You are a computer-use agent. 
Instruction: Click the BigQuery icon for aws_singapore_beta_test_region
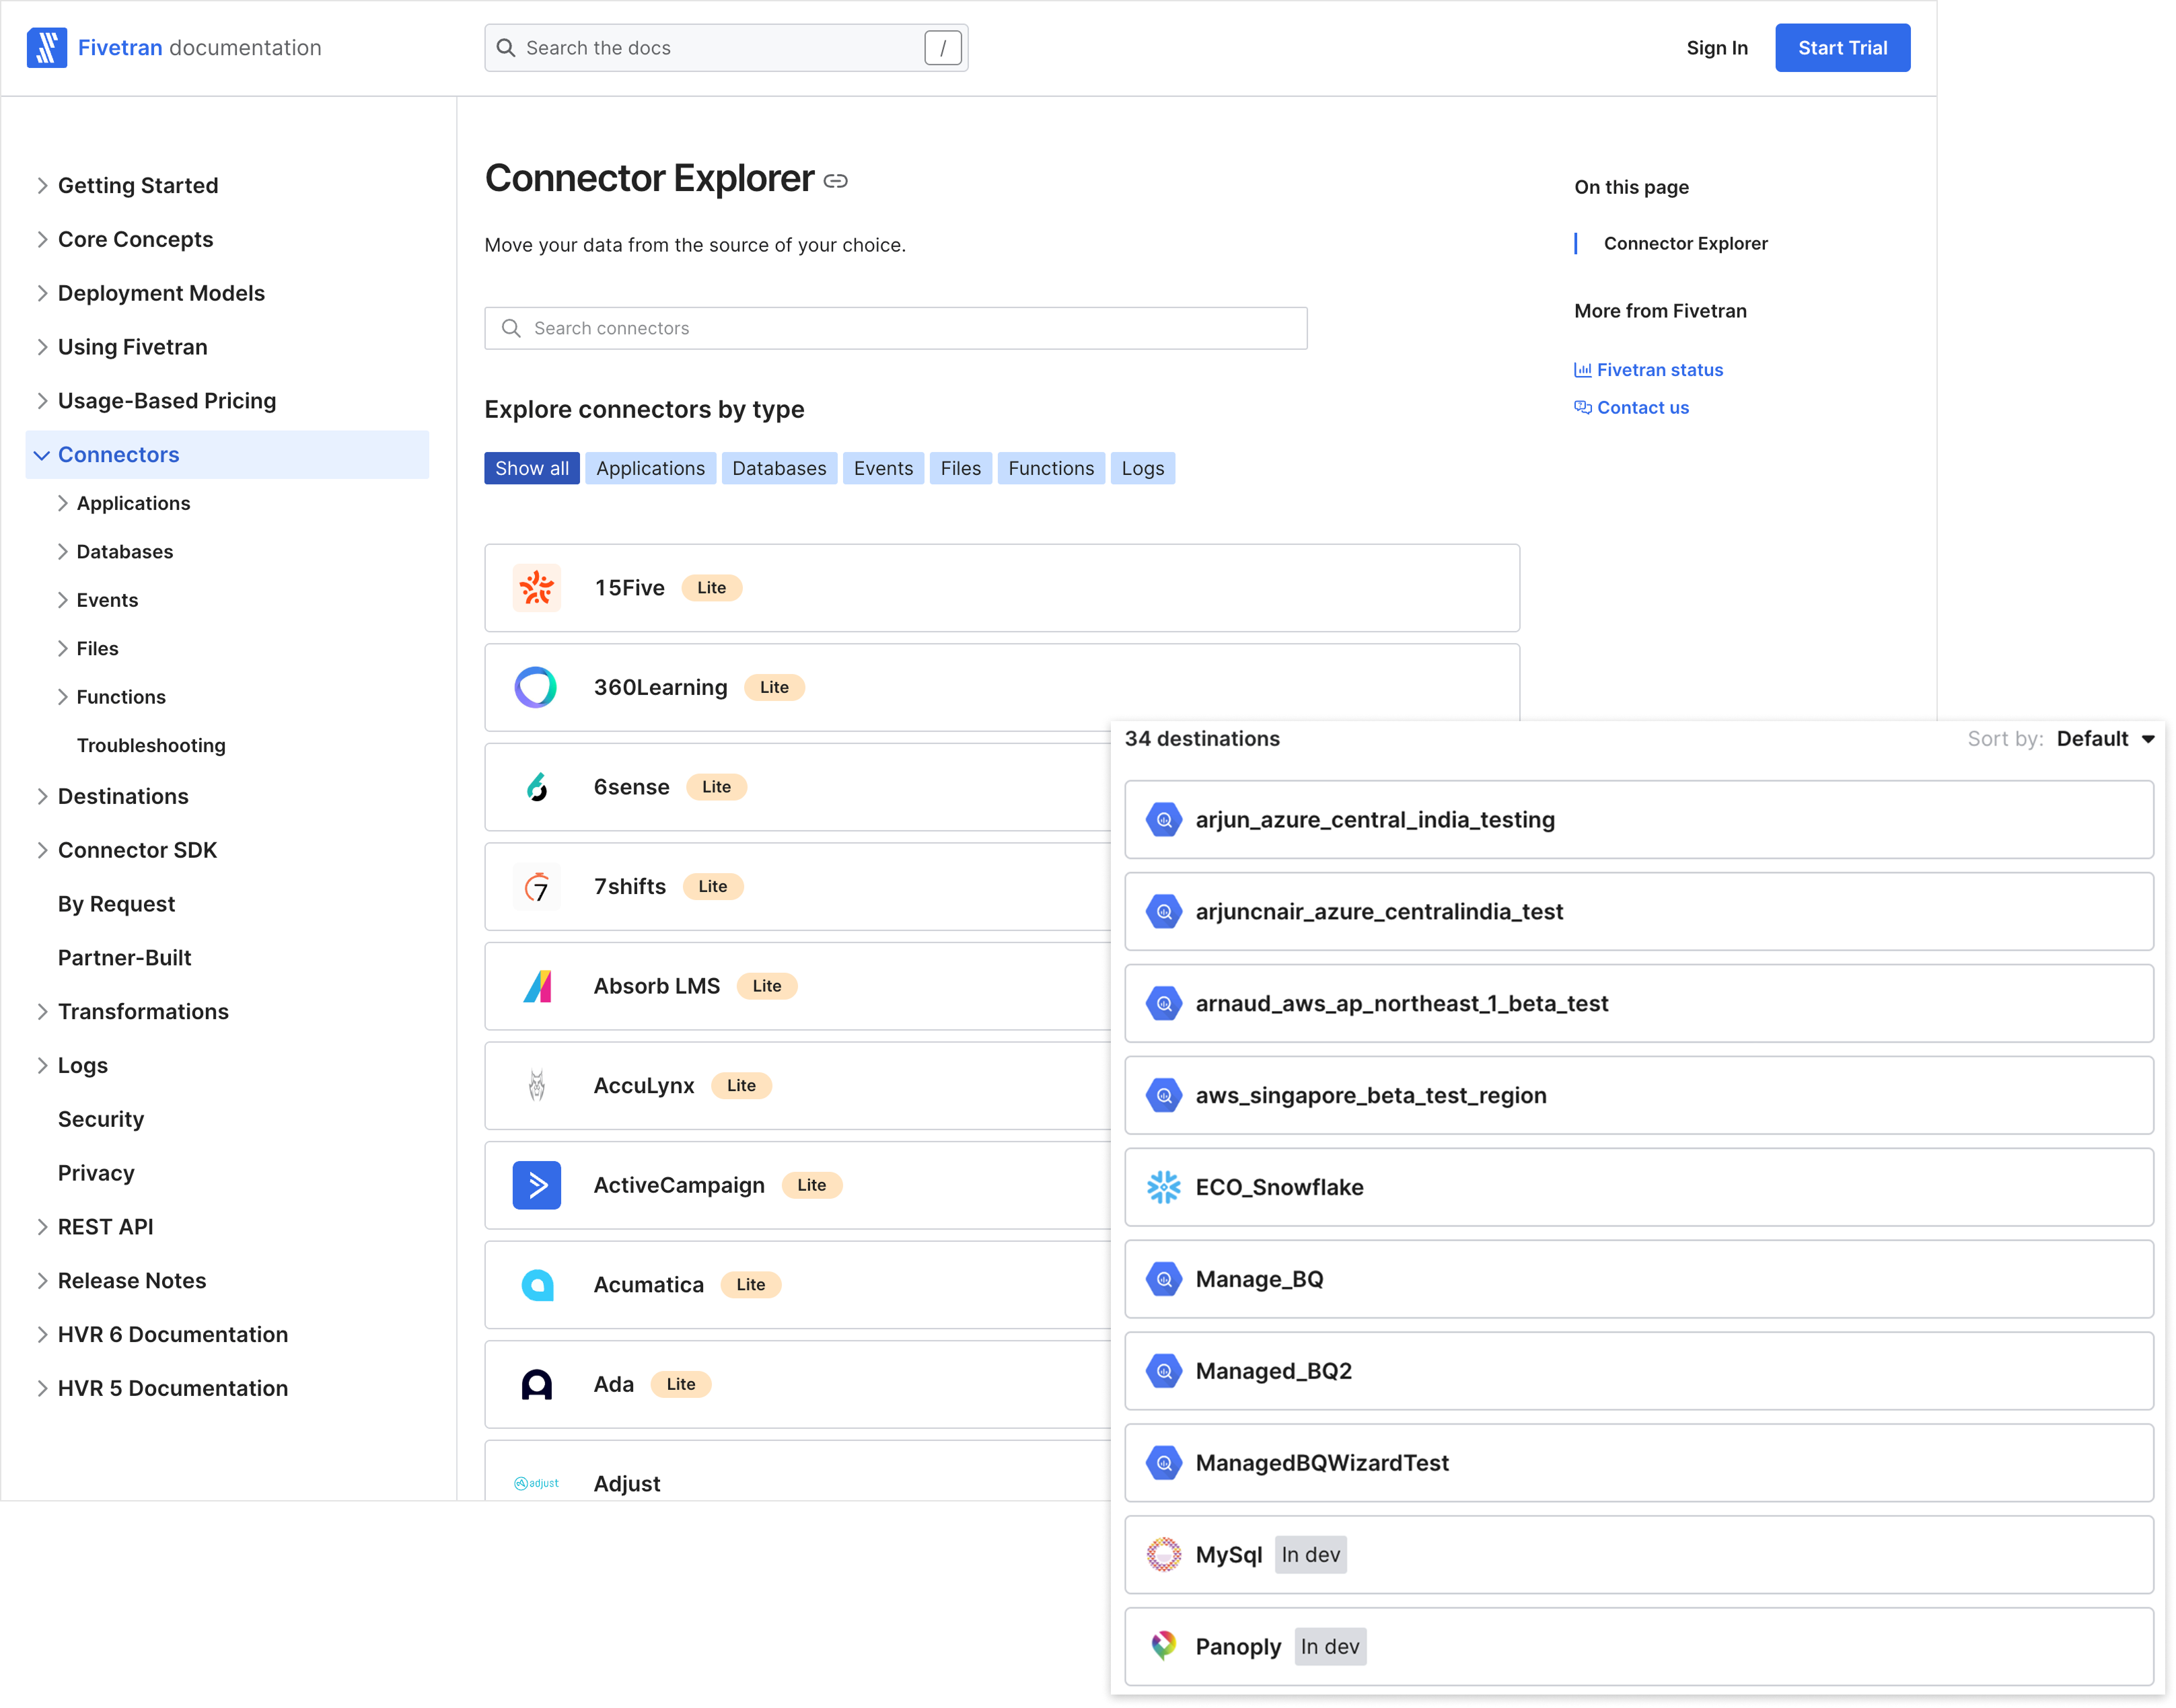pyautogui.click(x=1163, y=1096)
